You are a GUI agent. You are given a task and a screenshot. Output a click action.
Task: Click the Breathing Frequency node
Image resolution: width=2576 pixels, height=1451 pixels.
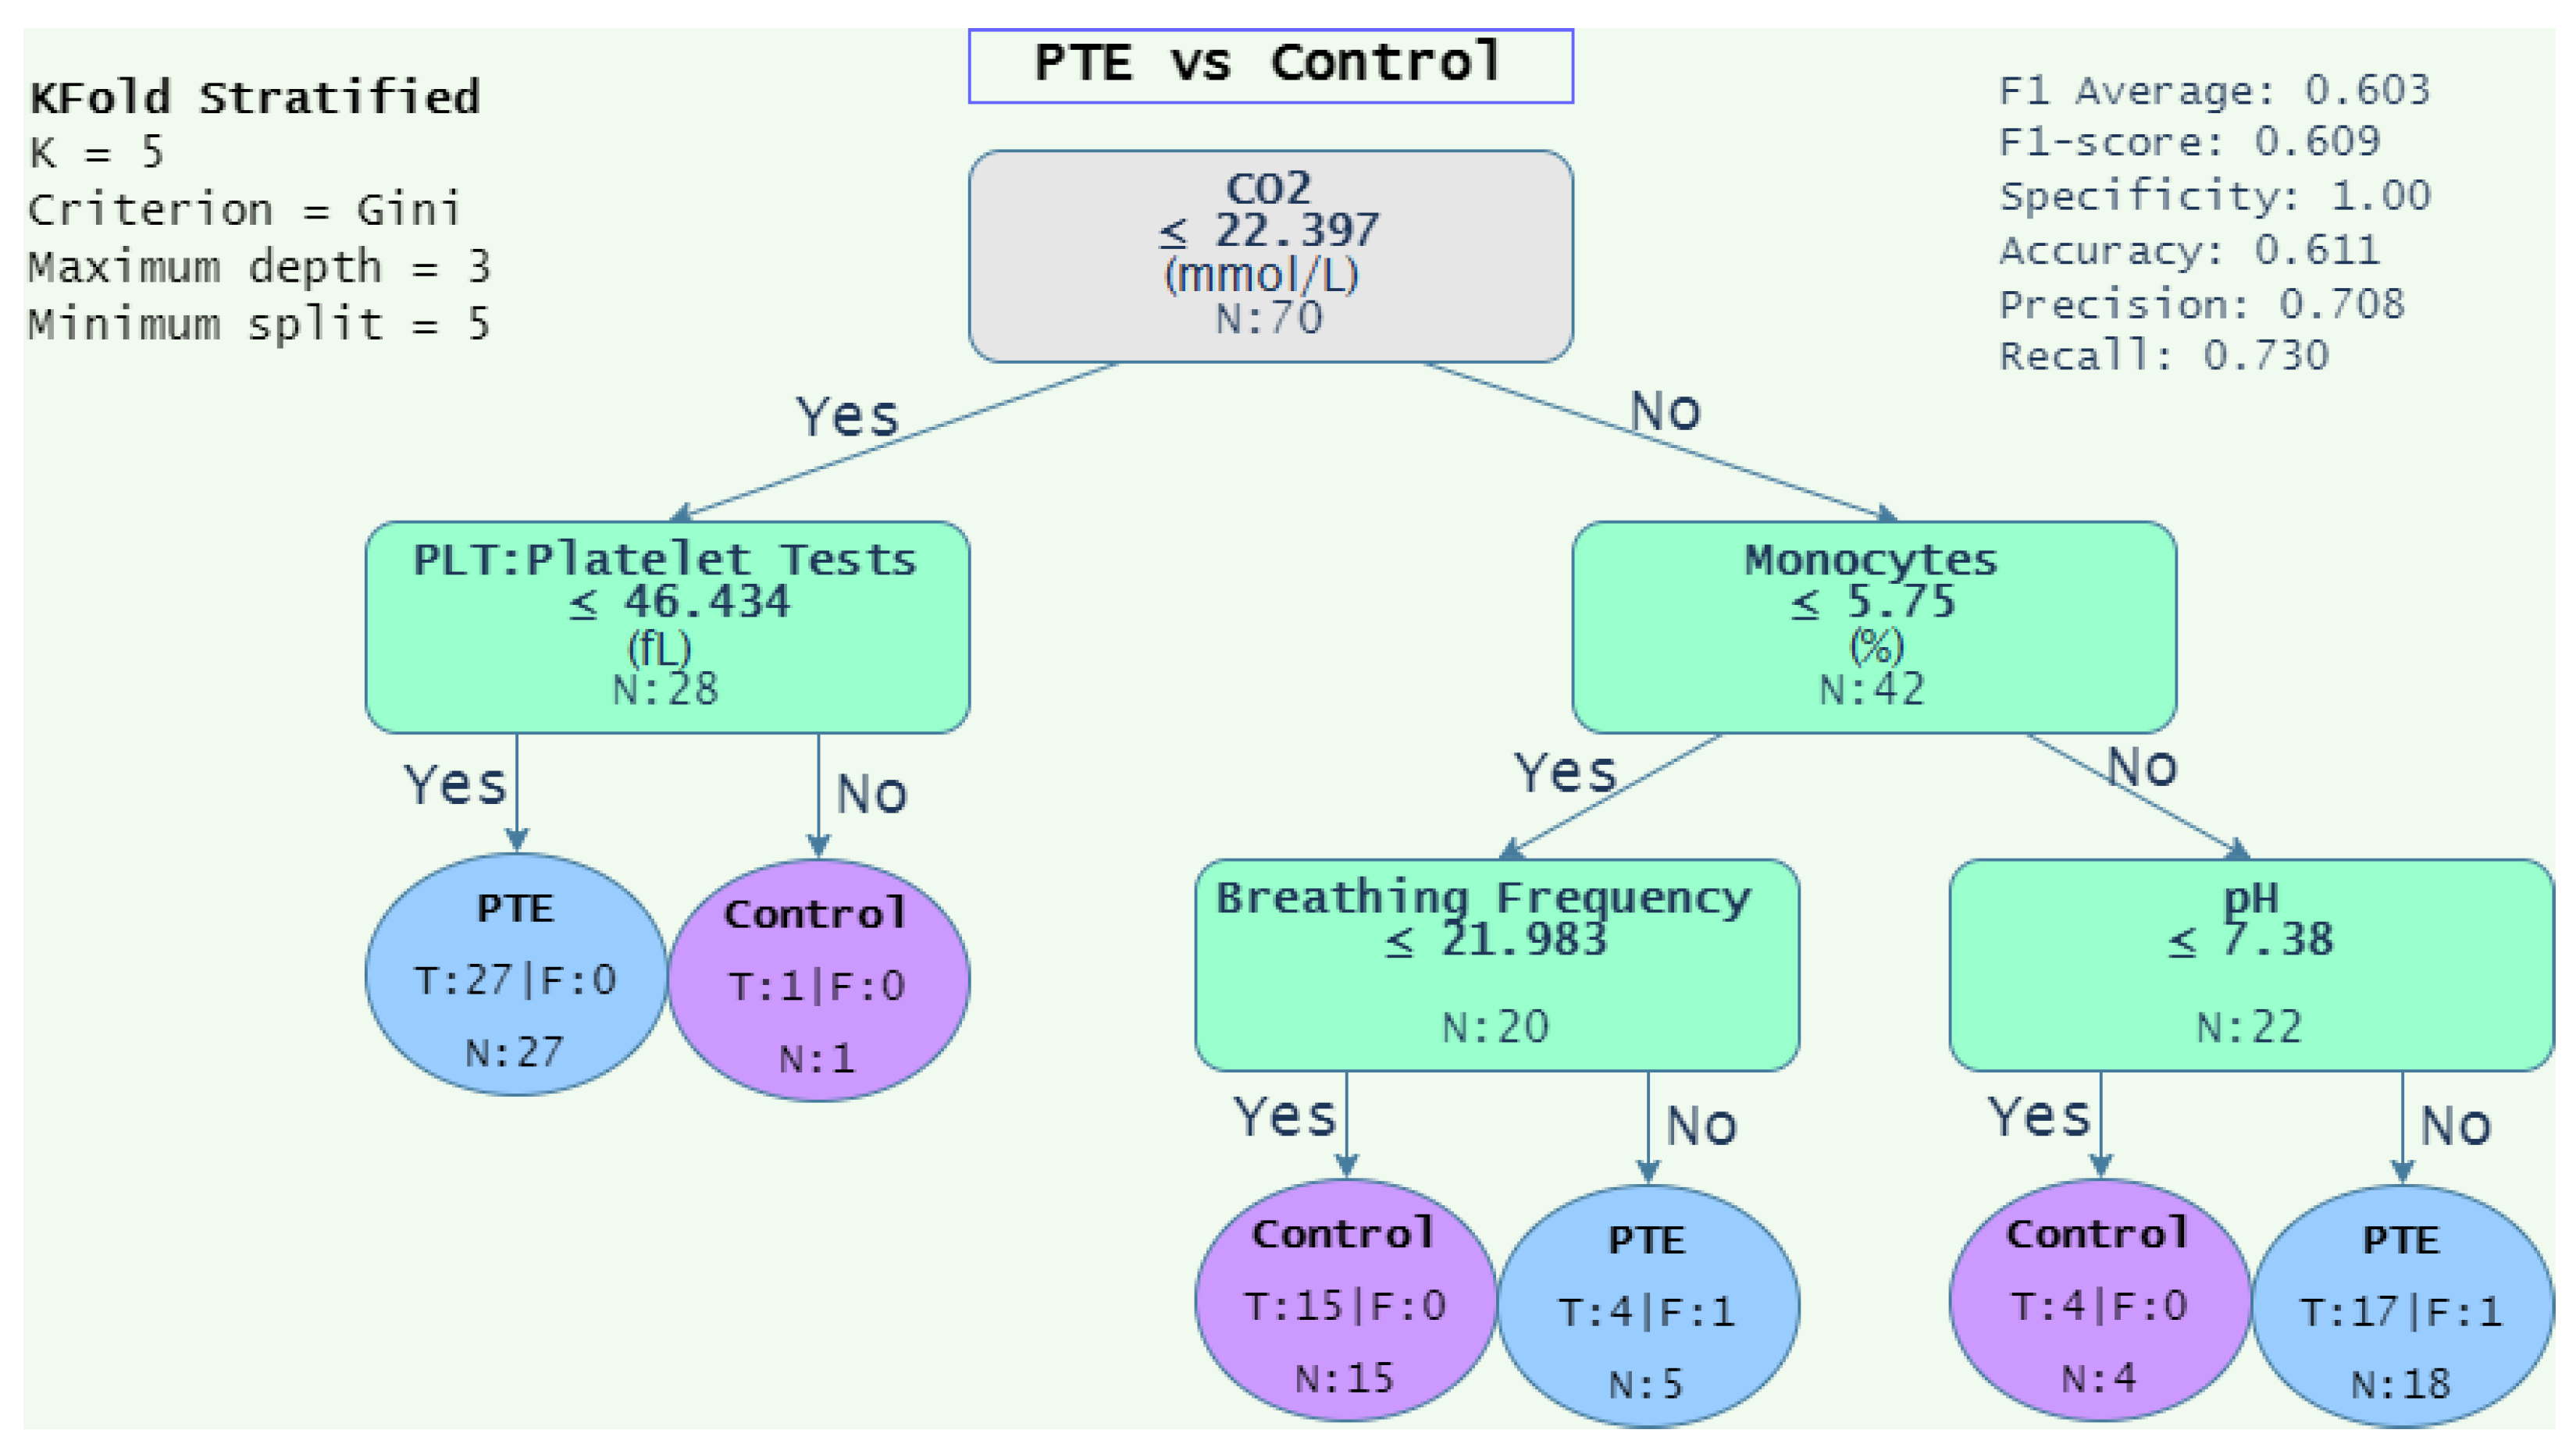tap(1496, 964)
